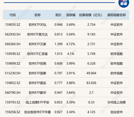Click price value 0.948
This screenshot has width=134, height=117.
[58, 24]
